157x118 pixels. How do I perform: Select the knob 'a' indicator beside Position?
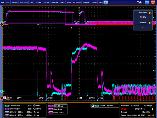tap(150, 13)
